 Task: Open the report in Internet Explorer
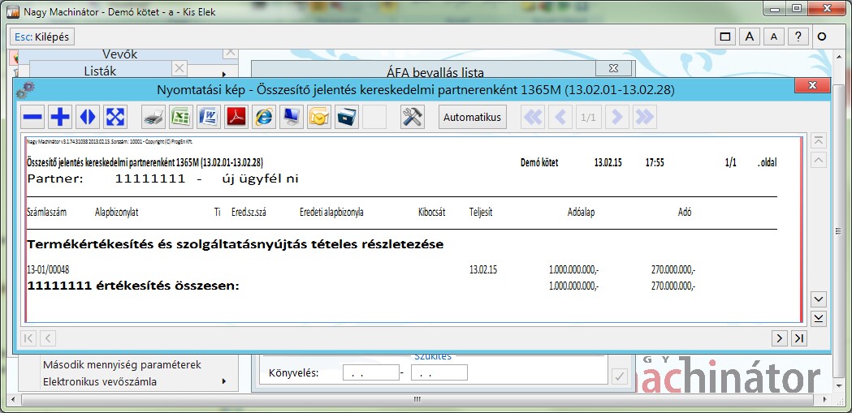tap(264, 117)
